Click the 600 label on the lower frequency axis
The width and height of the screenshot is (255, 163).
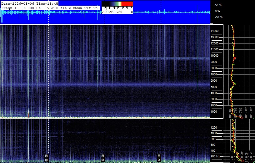(214, 145)
